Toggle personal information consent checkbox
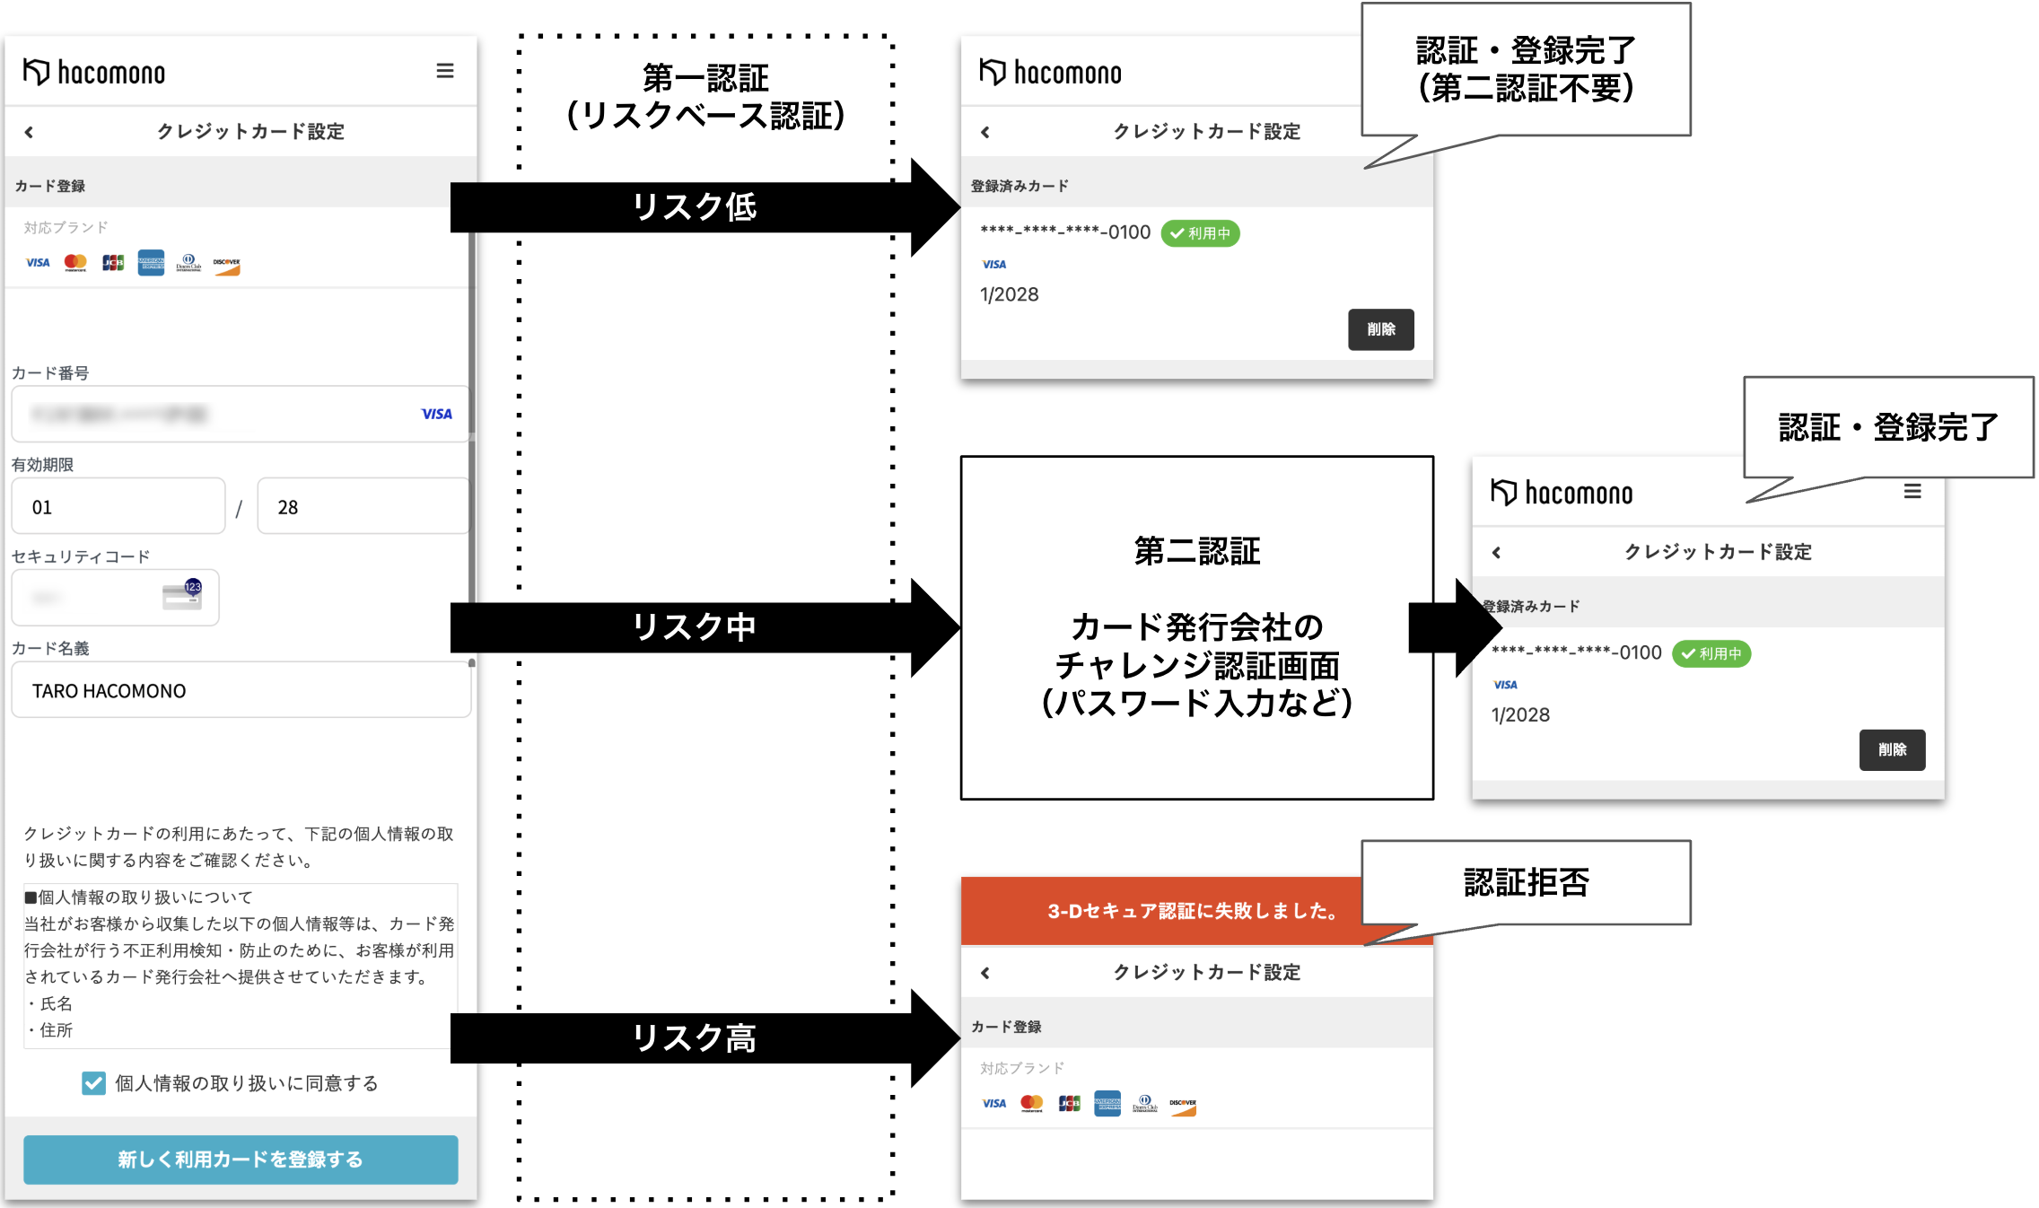The width and height of the screenshot is (2039, 1208). tap(93, 1083)
